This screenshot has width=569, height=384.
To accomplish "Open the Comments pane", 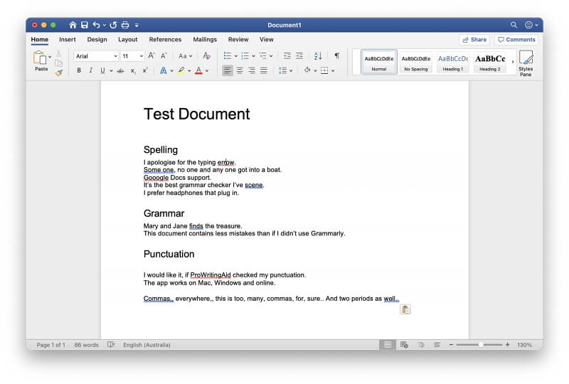I will point(516,40).
